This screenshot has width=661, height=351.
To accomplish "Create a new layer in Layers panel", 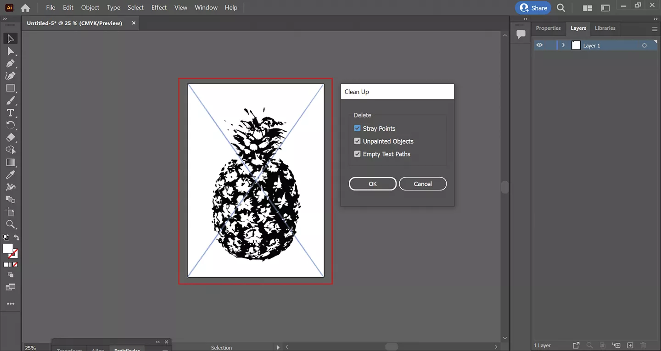I will (x=630, y=345).
